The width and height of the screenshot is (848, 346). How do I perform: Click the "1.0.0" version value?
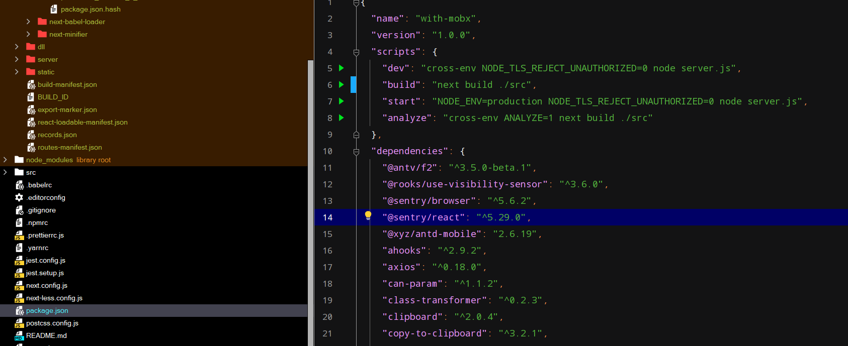pos(452,35)
